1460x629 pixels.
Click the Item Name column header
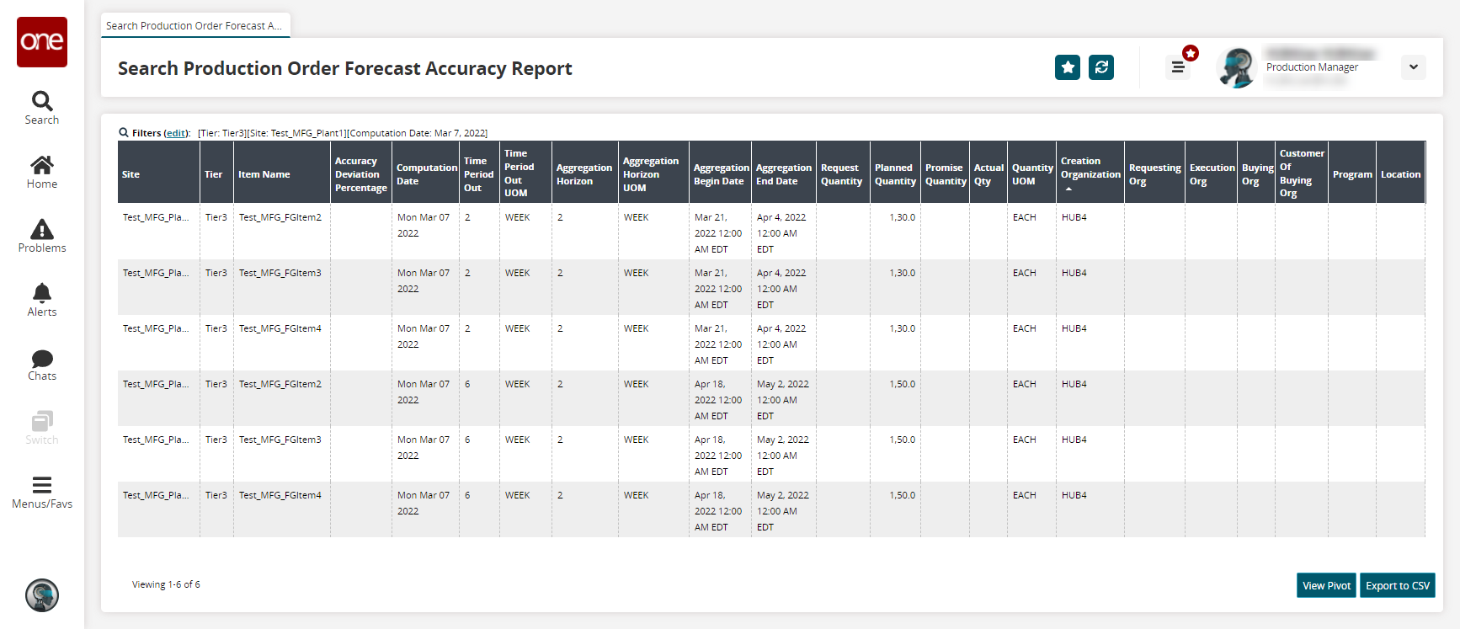tap(264, 174)
